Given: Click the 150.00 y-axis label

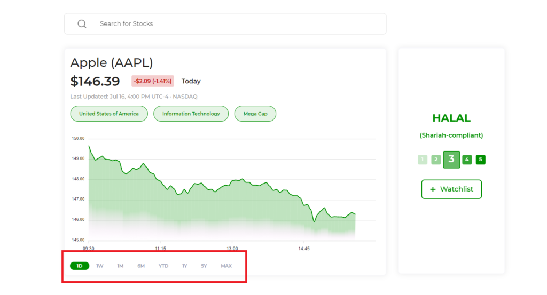Looking at the screenshot, I should 78,138.
